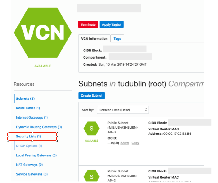Open Security Lists (1) resource

(x=28, y=137)
